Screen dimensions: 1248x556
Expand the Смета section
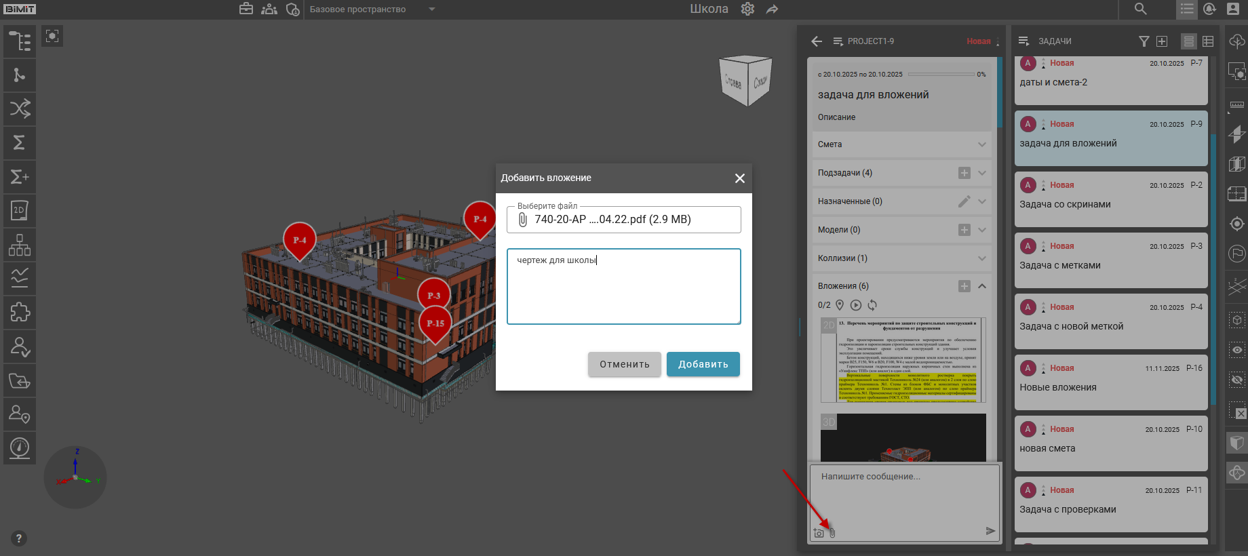pyautogui.click(x=981, y=144)
